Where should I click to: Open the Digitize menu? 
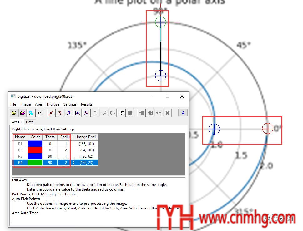(53, 104)
